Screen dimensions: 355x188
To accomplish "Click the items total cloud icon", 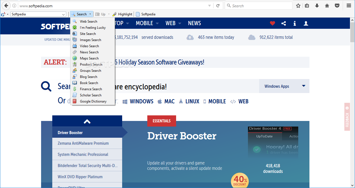I will coord(252,37).
